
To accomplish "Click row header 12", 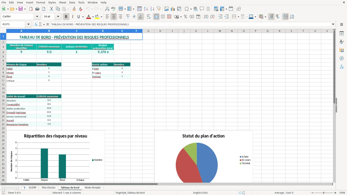I will tap(3, 85).
